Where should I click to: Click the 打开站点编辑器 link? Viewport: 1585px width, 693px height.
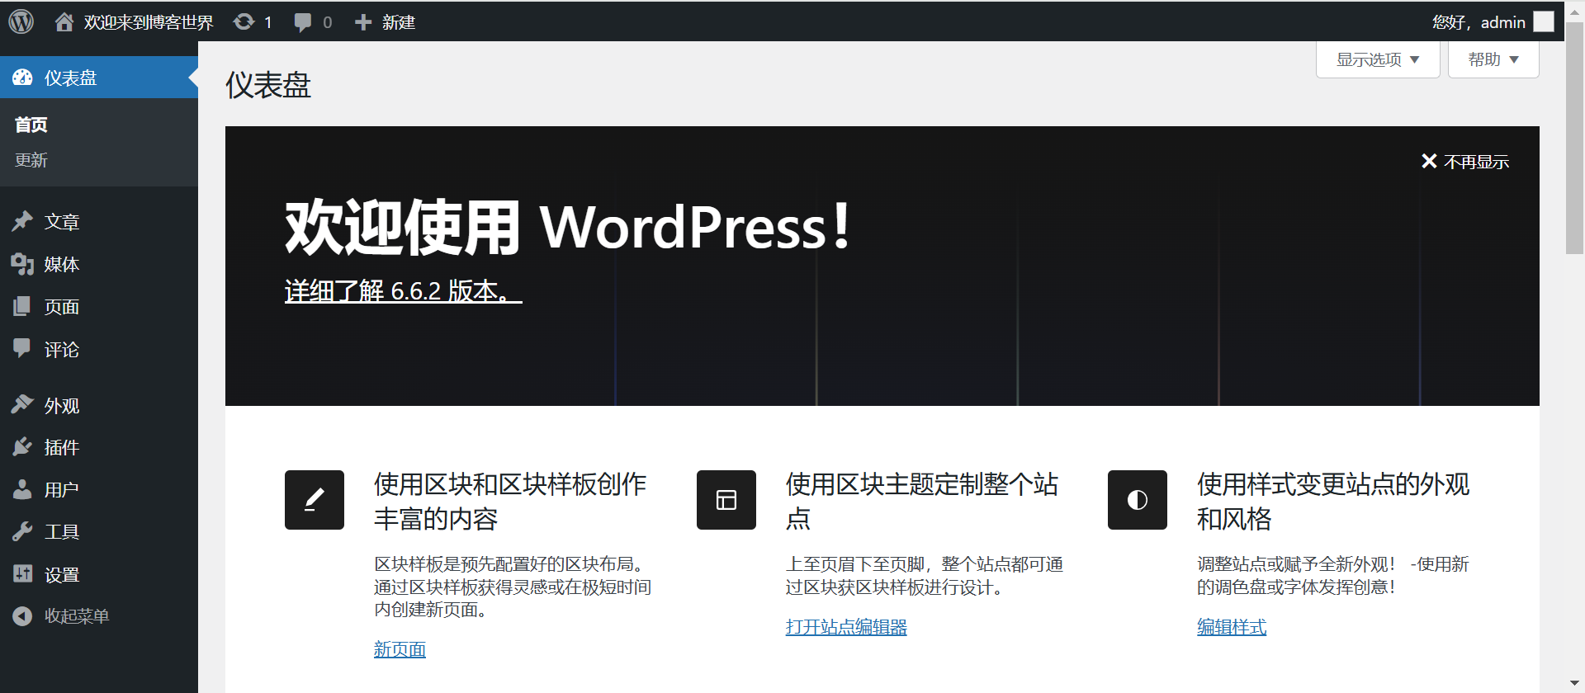click(x=846, y=627)
